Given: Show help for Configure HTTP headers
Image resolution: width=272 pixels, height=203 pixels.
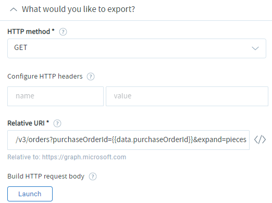Looking at the screenshot, I should 91,77.
